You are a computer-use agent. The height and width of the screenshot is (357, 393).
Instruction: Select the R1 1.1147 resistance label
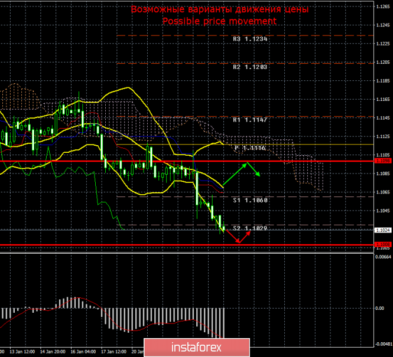(250, 120)
